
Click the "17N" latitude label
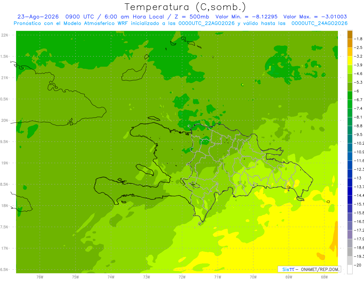[5, 248]
